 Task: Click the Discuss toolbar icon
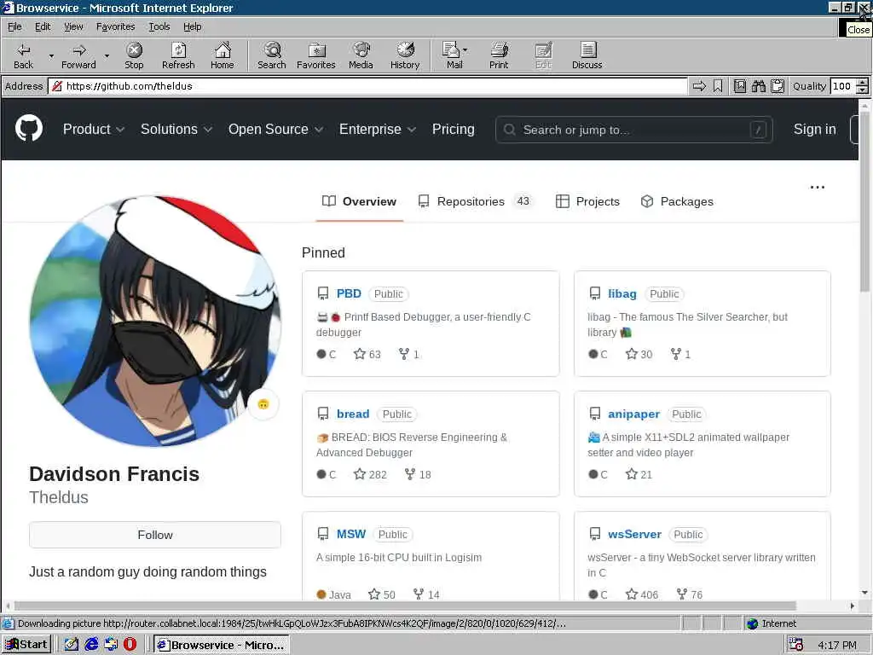pyautogui.click(x=587, y=55)
